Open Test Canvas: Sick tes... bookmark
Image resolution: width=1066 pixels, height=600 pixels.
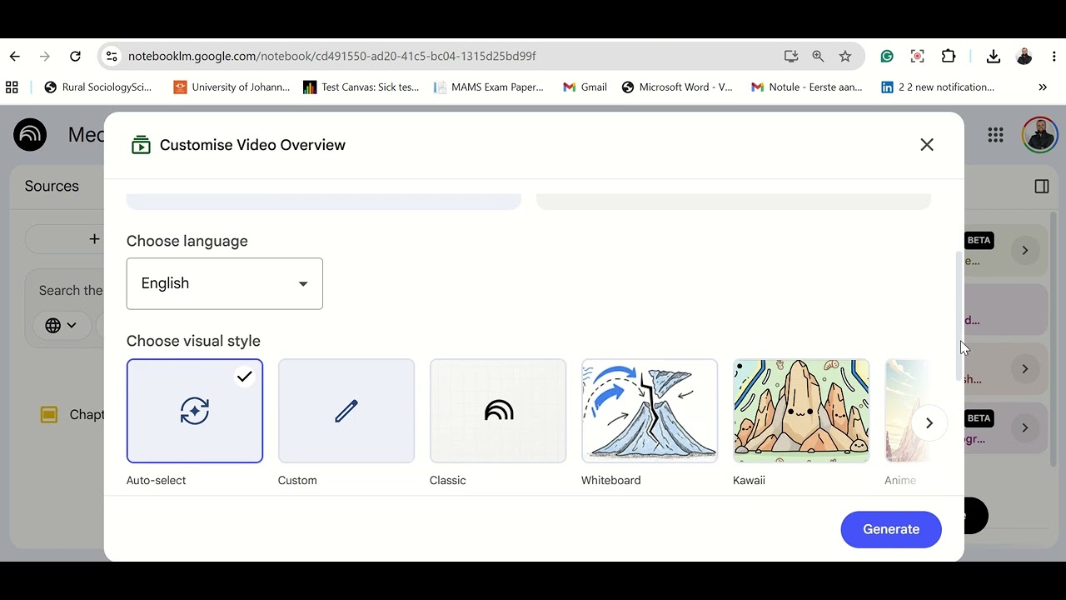coord(361,87)
